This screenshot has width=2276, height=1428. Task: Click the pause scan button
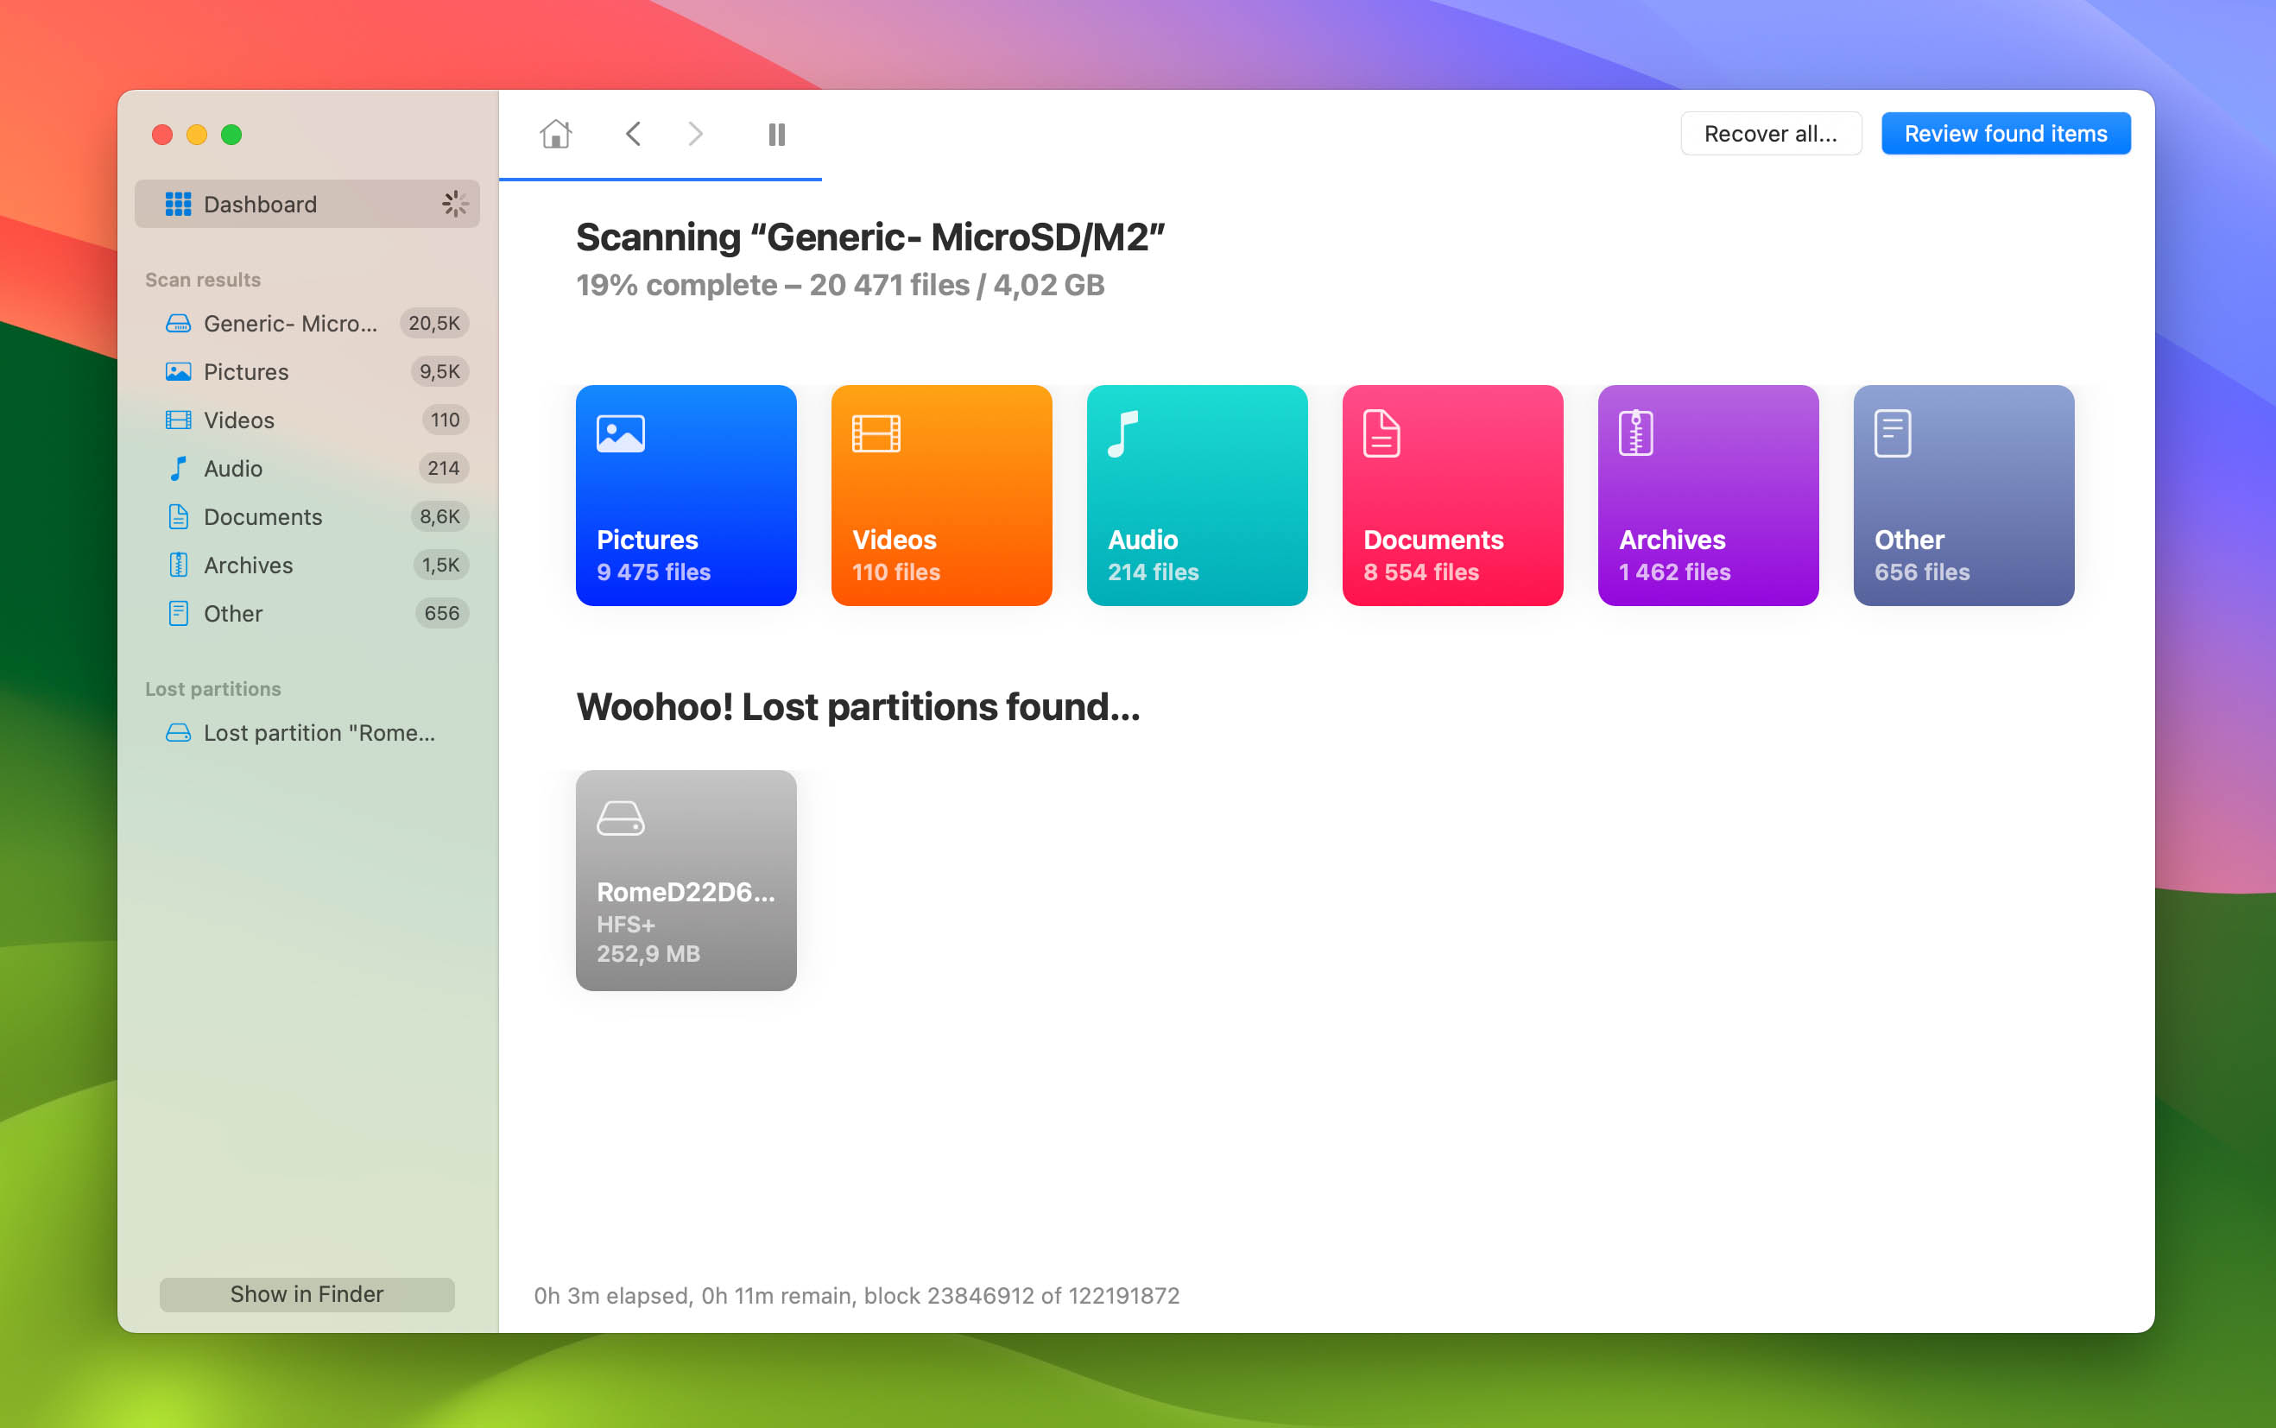[778, 135]
